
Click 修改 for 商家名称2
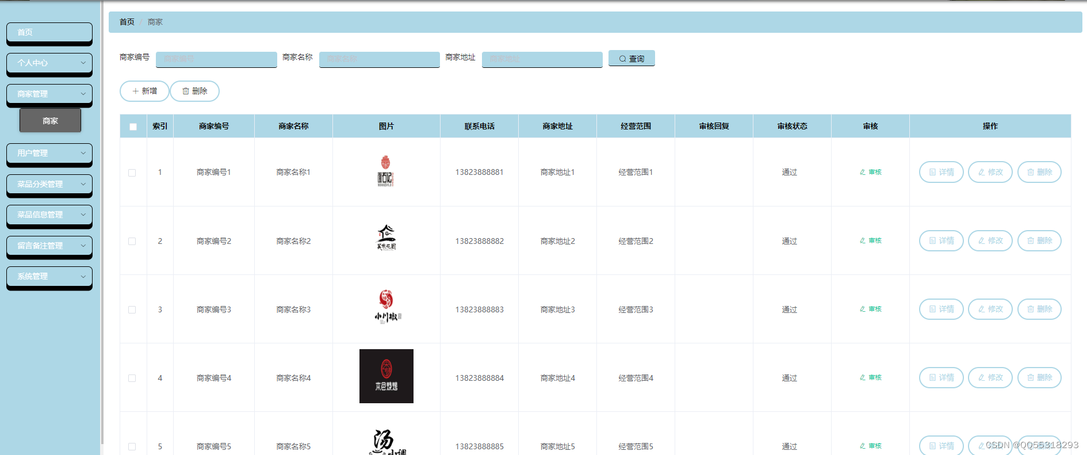(990, 240)
